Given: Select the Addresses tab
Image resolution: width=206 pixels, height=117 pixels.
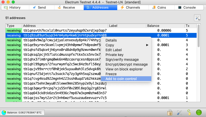Looking at the screenshot, I should click(x=100, y=7).
